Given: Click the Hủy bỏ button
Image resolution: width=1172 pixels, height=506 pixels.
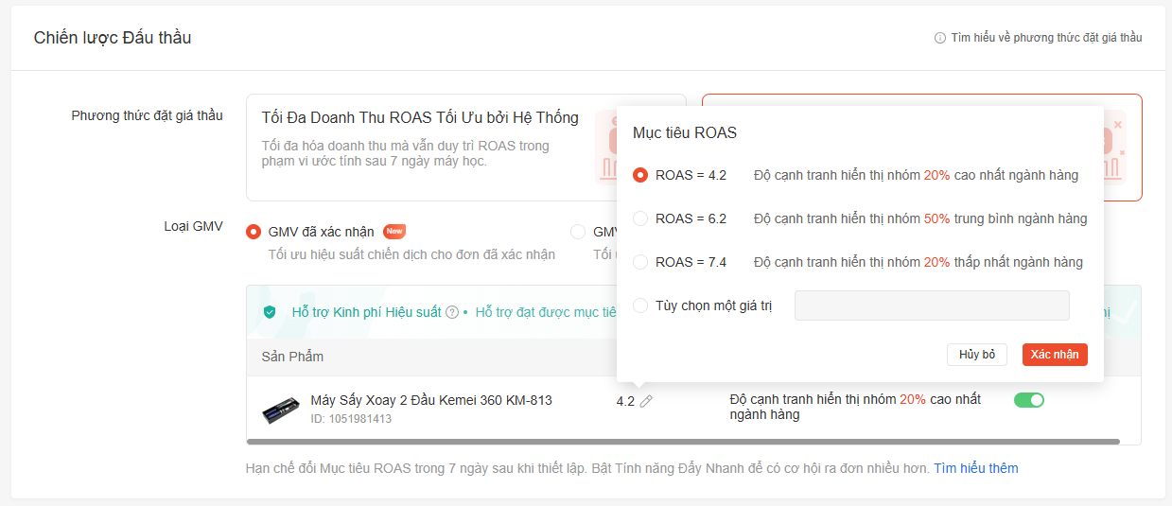Looking at the screenshot, I should 977,355.
